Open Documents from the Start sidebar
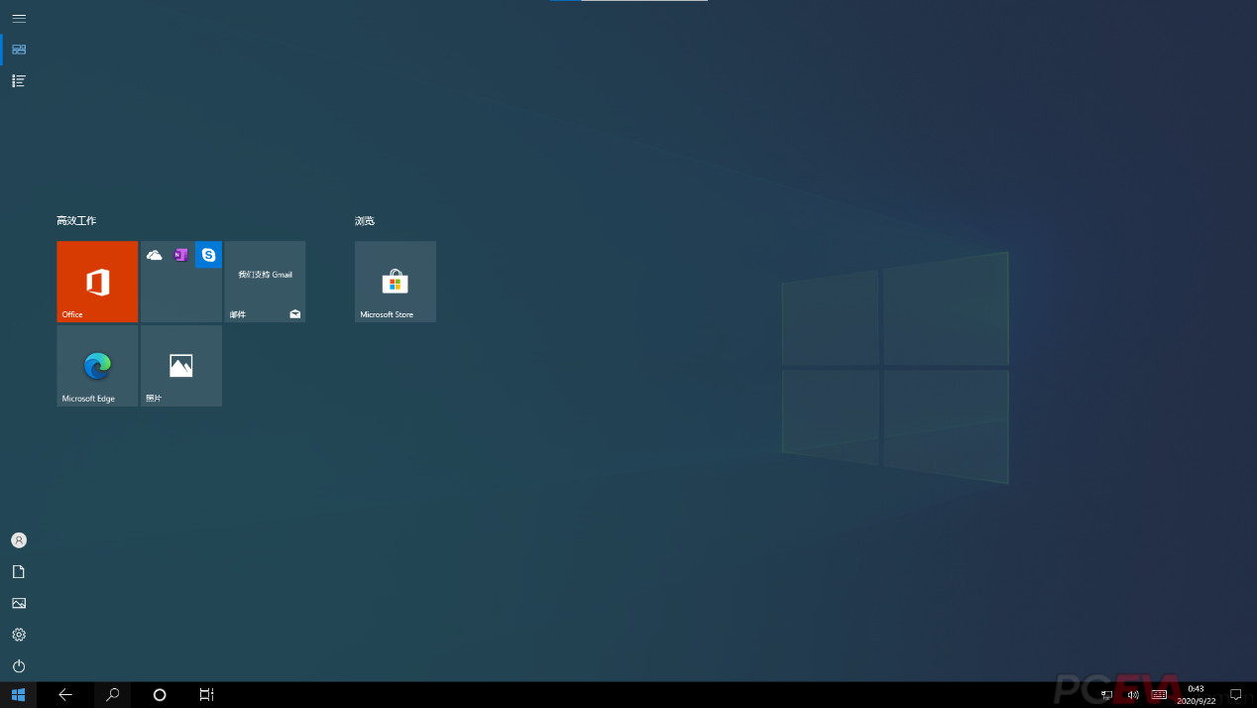The image size is (1257, 708). [x=18, y=571]
